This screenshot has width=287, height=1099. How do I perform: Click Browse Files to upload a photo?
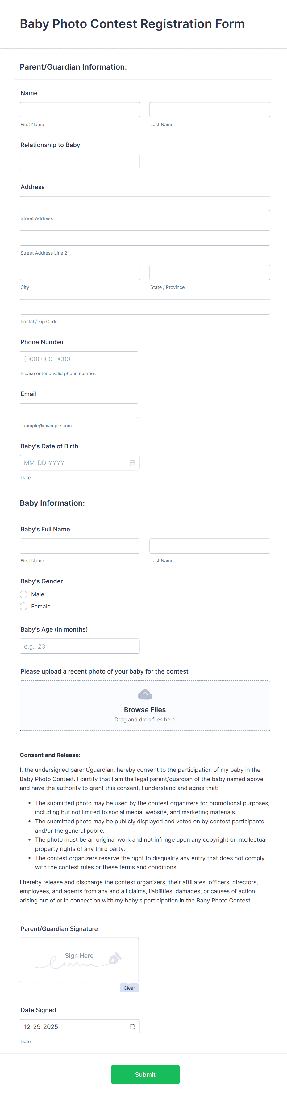tap(145, 709)
